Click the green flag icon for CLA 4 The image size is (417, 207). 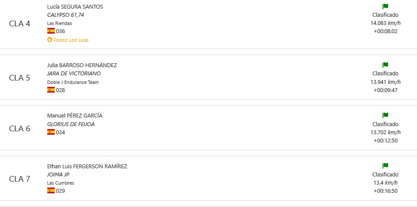385,6
